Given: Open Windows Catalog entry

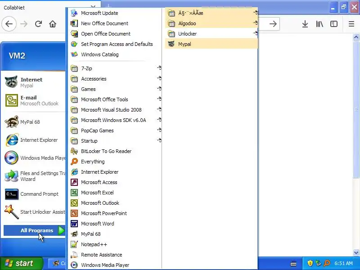Looking at the screenshot, I should tap(115, 54).
